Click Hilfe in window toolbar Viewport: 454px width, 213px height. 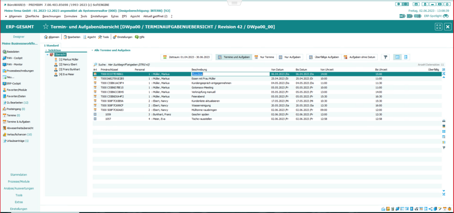(140, 37)
